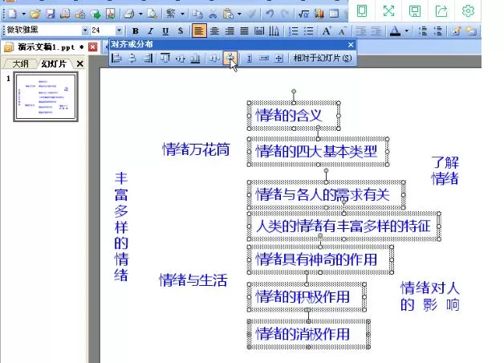This screenshot has width=504, height=363.
Task: Toggle bold formatting
Action: tap(136, 31)
